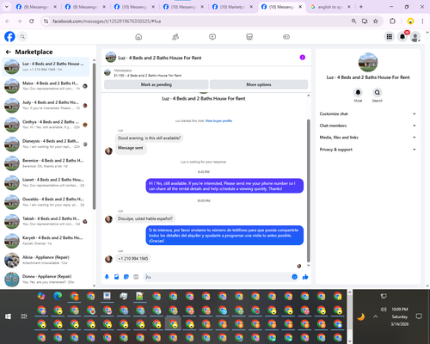Switch to the english to spanish tab
This screenshot has width=430, height=344.
click(331, 7)
